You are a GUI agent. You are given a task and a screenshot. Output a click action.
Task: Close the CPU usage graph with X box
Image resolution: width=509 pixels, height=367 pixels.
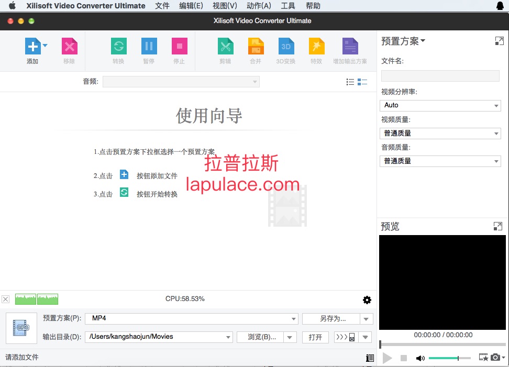click(5, 299)
